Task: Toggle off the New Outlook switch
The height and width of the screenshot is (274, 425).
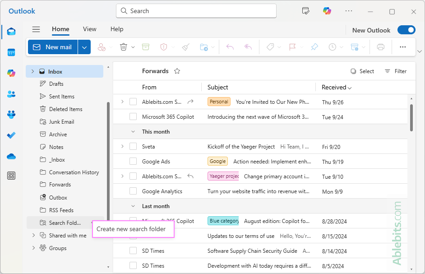Action: pyautogui.click(x=406, y=30)
